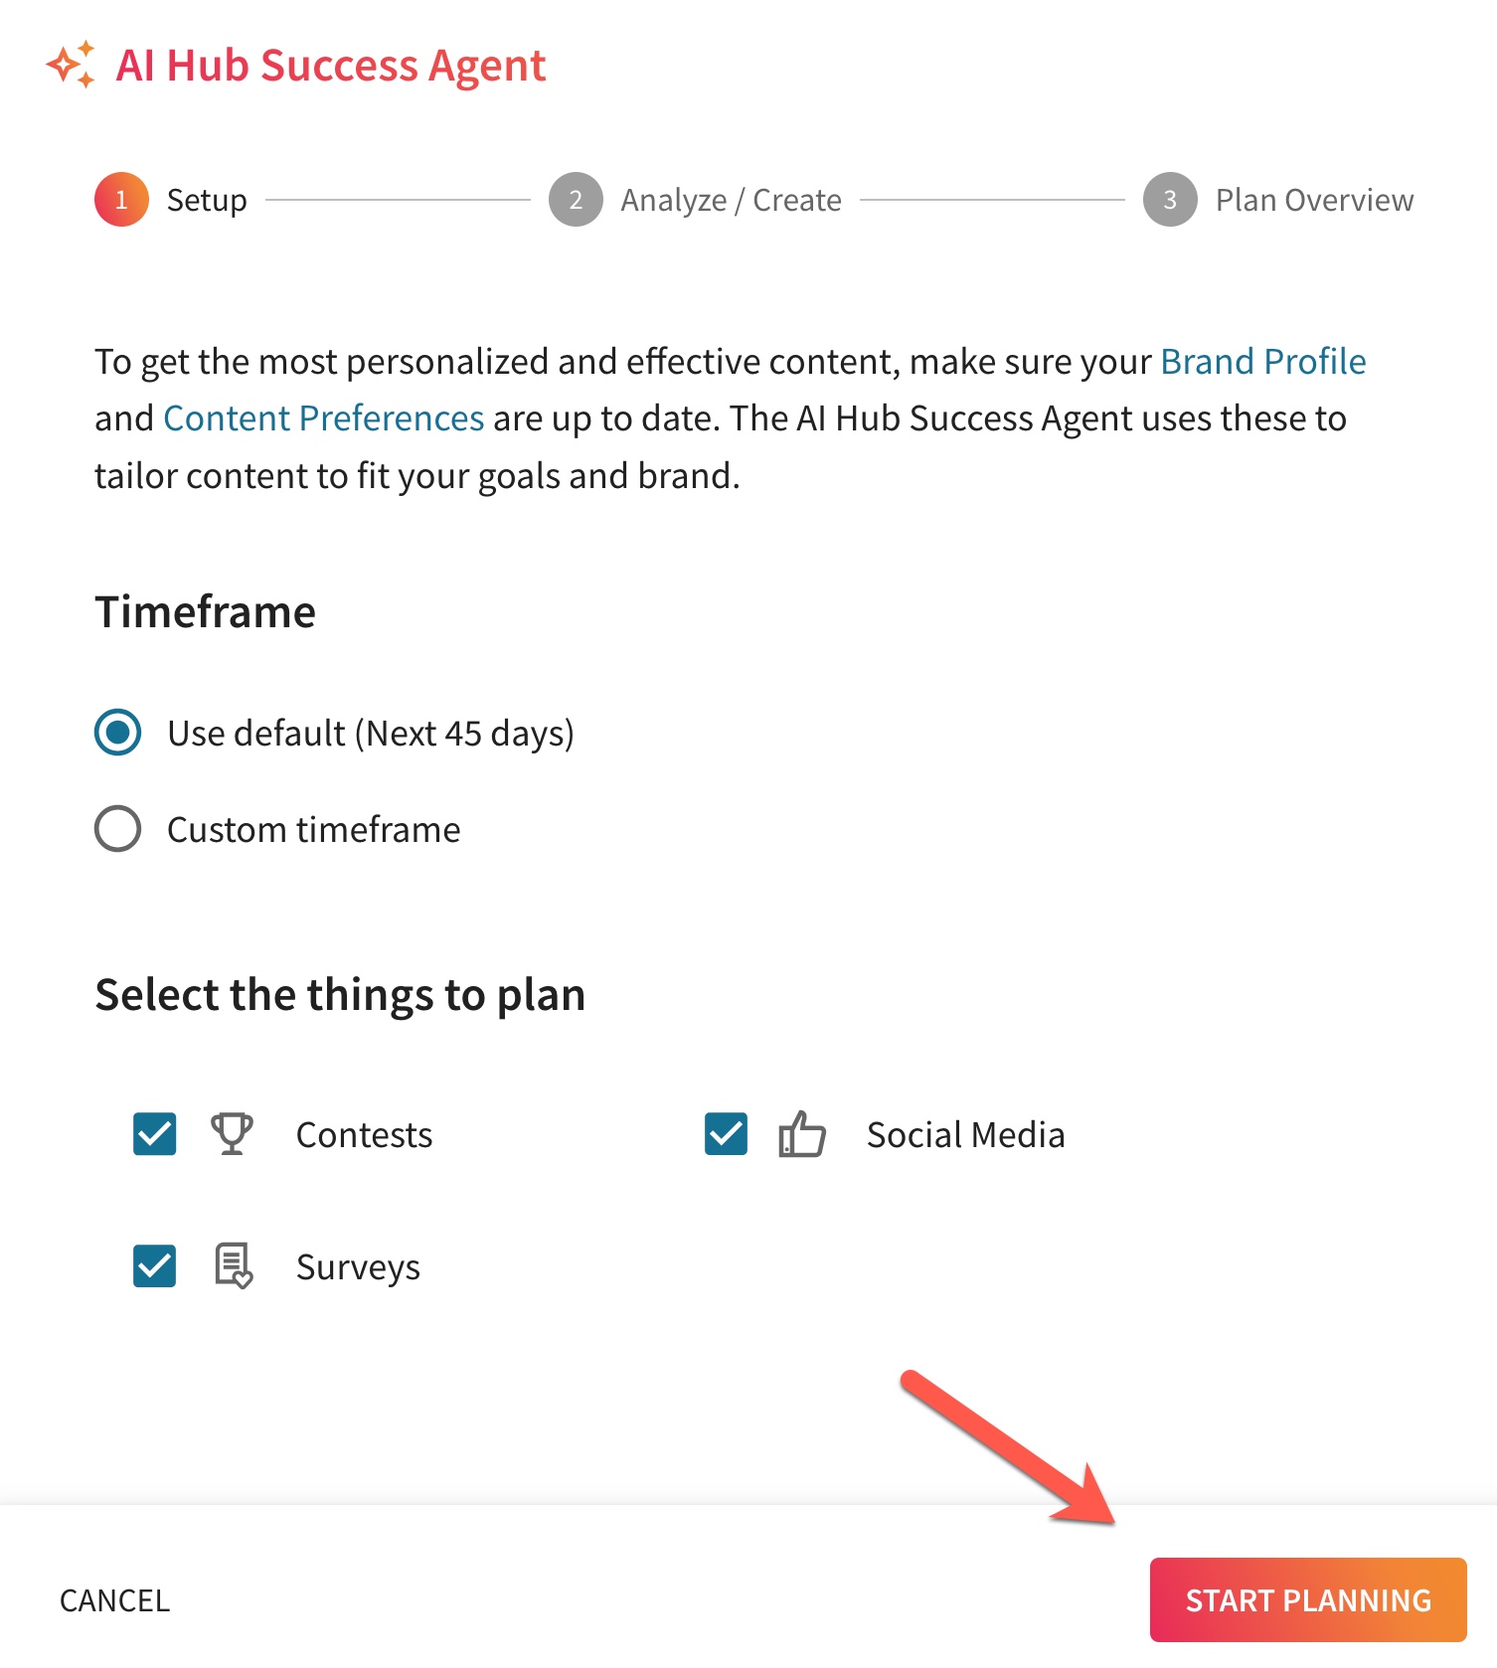Go to the Analyze / Create step
This screenshot has height=1668, width=1497.
[x=731, y=200]
